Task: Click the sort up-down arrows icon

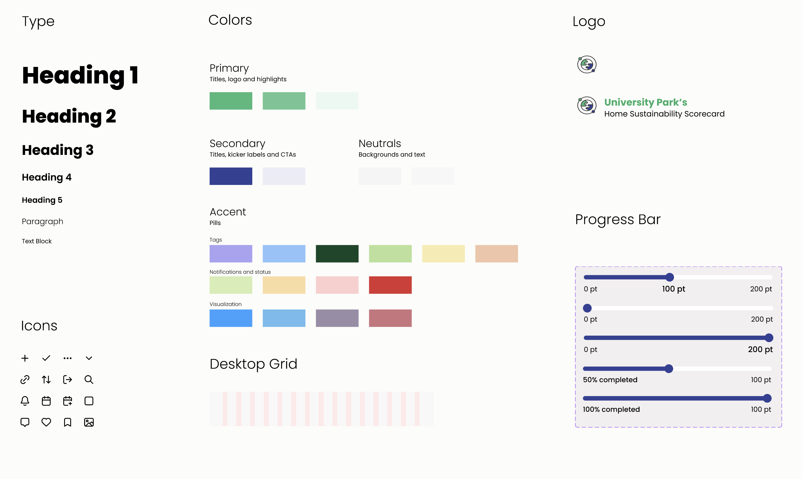Action: coord(46,379)
